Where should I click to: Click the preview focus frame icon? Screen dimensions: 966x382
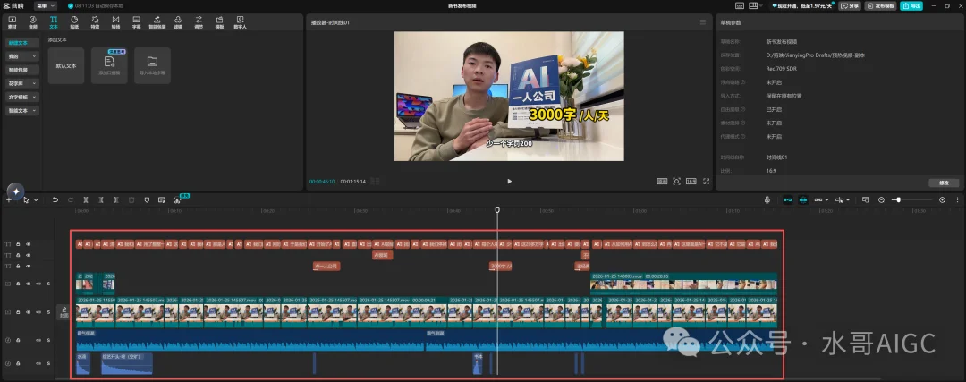click(676, 181)
